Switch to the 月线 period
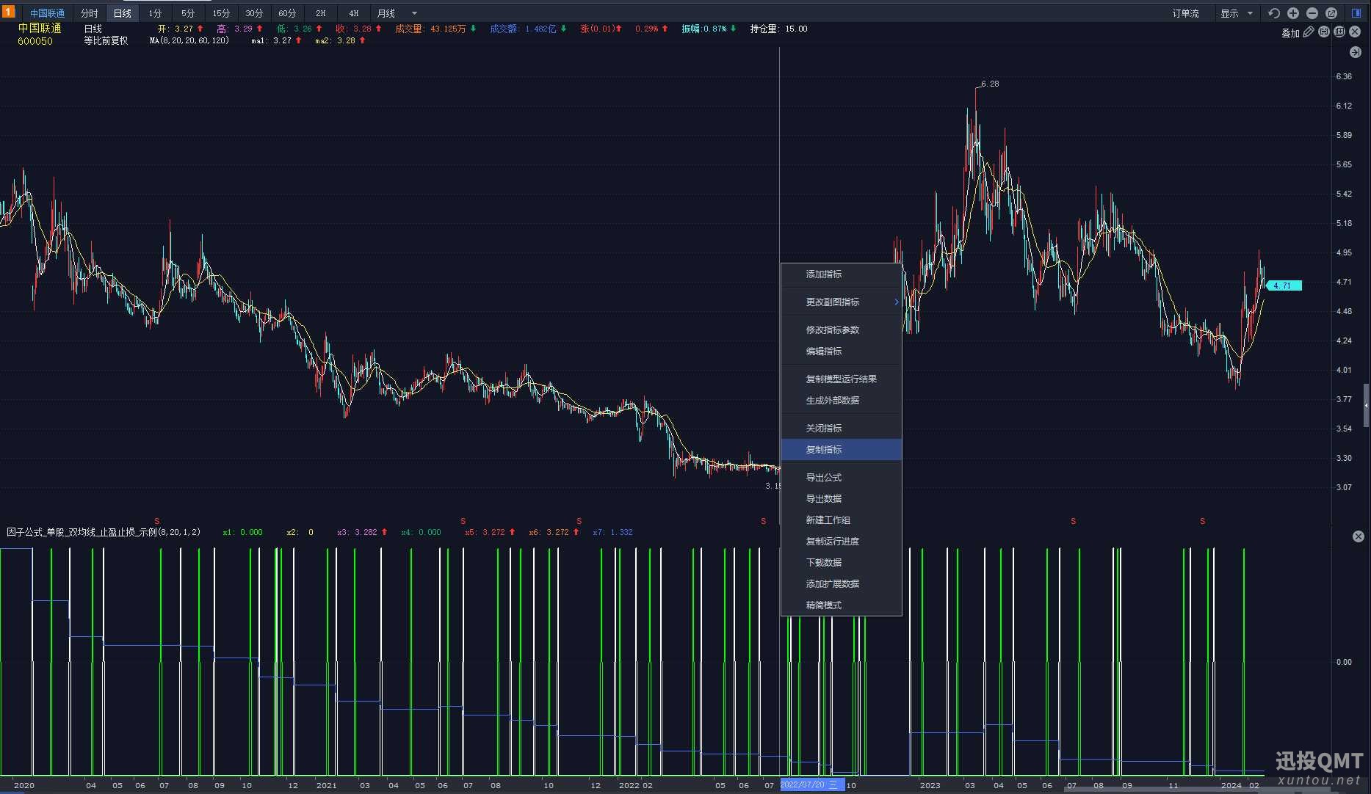Viewport: 1371px width, 794px height. (x=386, y=13)
